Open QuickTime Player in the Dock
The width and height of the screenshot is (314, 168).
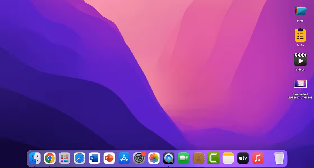point(168,158)
